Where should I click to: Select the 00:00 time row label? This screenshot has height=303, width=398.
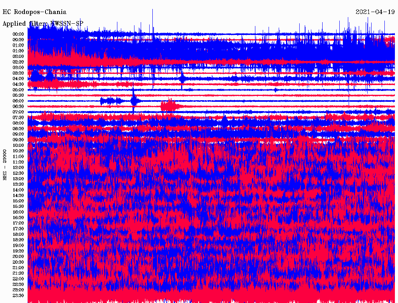coord(18,34)
